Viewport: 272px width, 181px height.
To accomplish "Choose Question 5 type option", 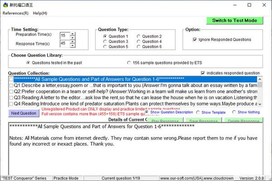I will (105, 47).
